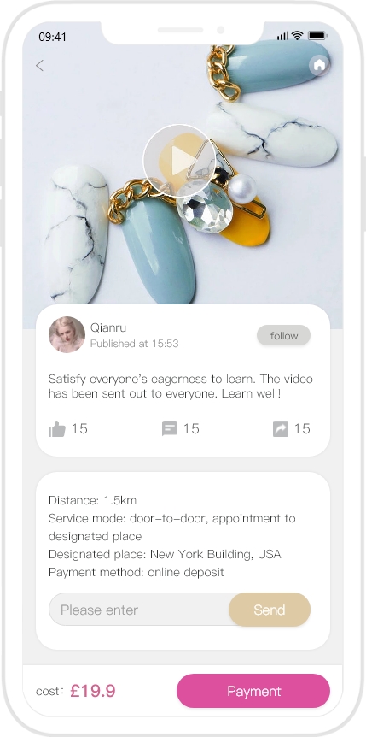Proceed with the Payment button
Screen dimensions: 366x737
[253, 691]
